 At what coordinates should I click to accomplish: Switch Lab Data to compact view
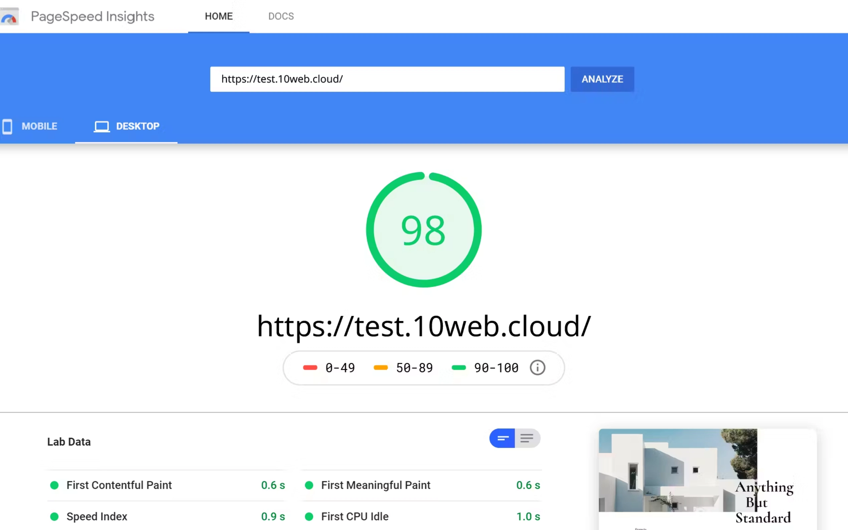502,438
